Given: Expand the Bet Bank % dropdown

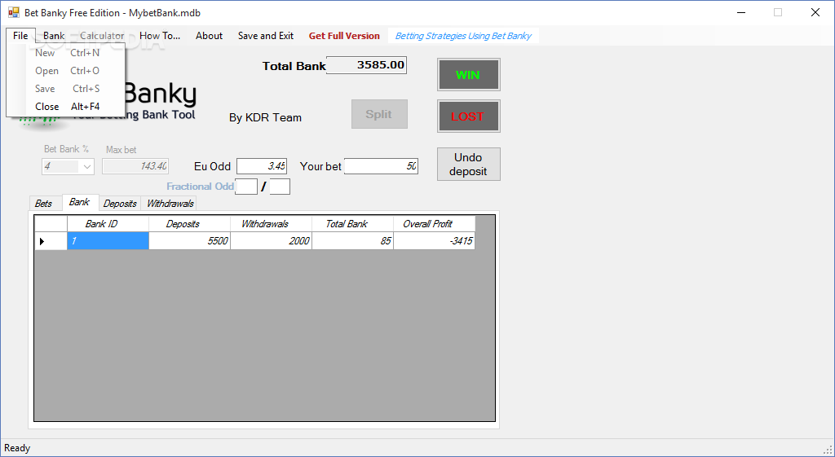Looking at the screenshot, I should 86,166.
